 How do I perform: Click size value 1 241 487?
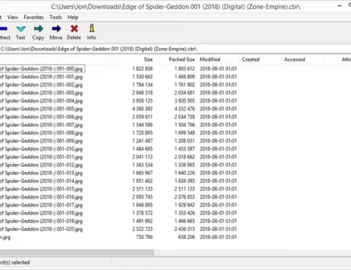pos(142,141)
